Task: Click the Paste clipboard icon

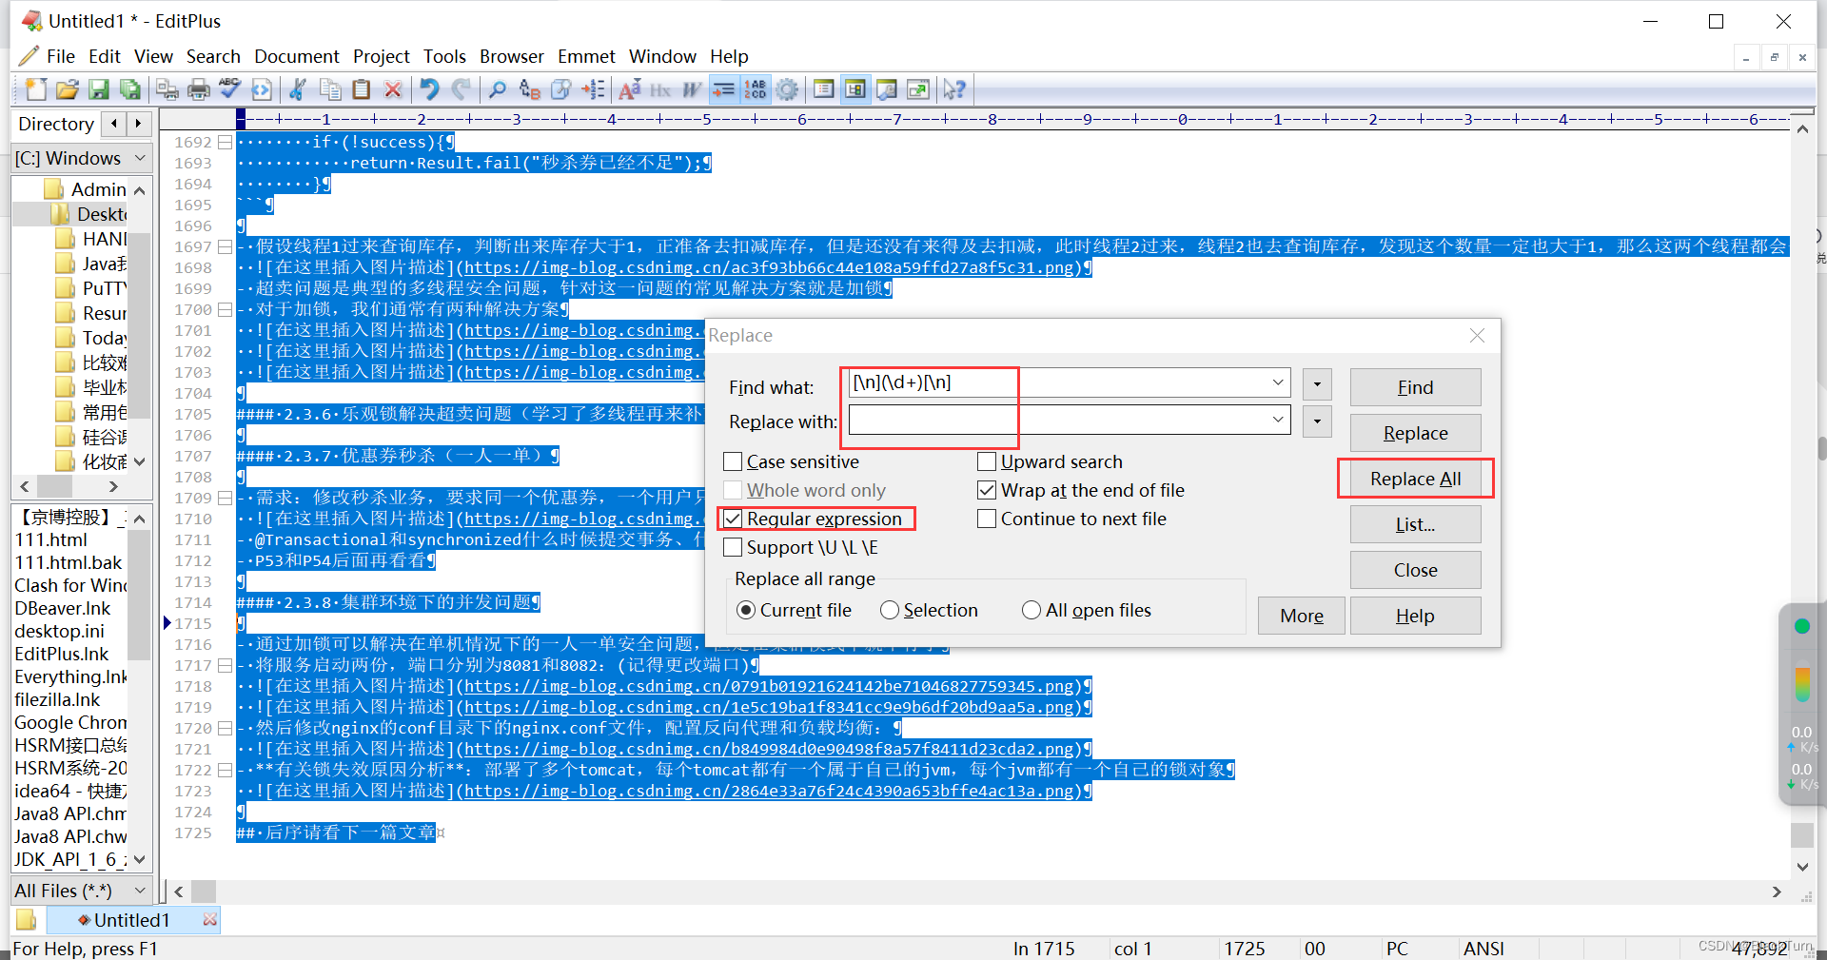Action: [361, 89]
